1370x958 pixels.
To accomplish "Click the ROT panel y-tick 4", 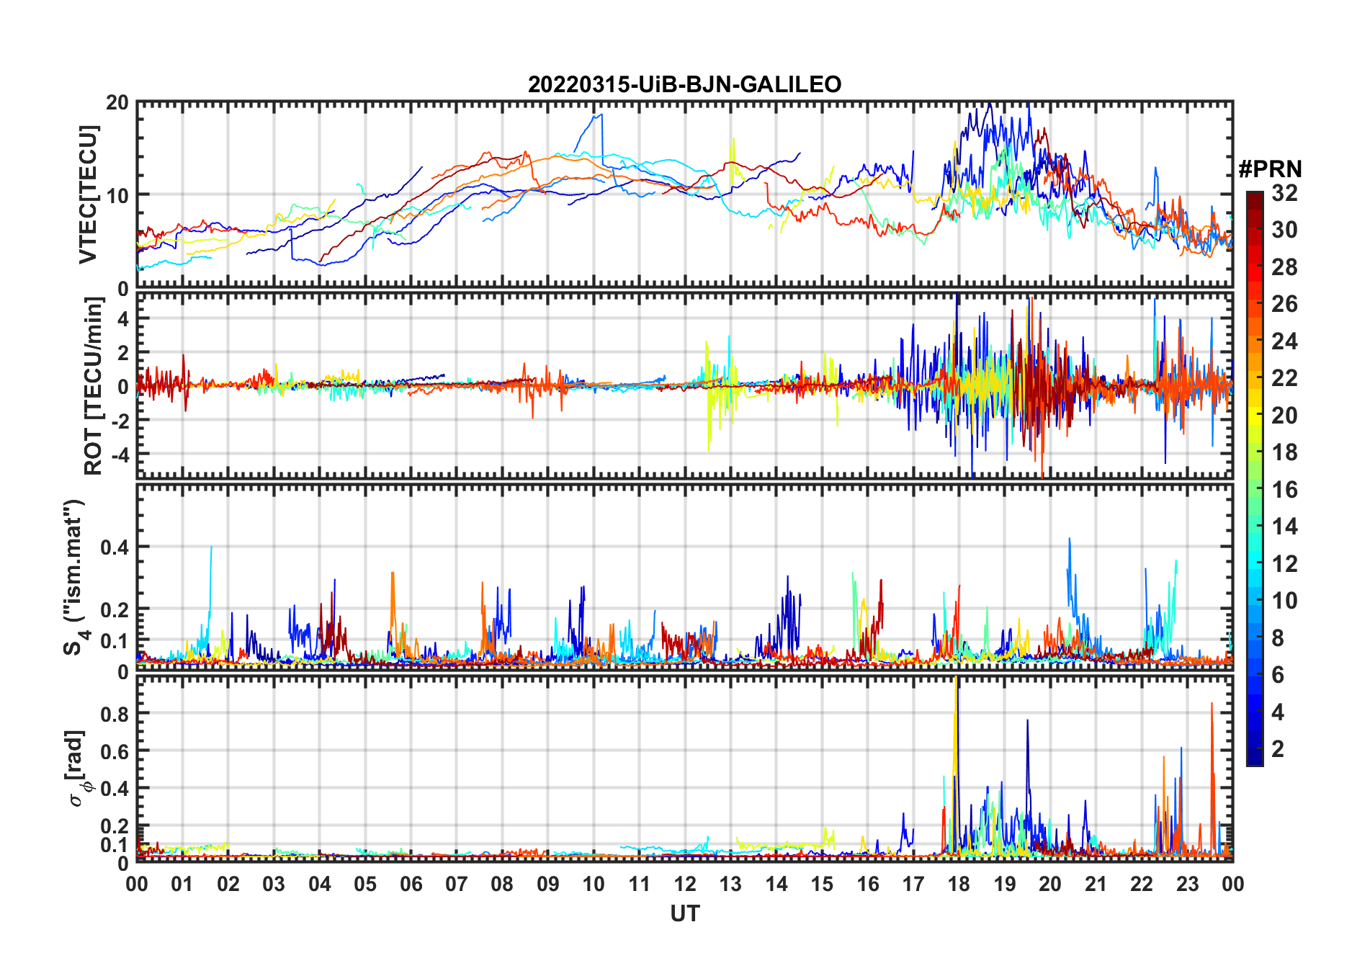I will 123,318.
